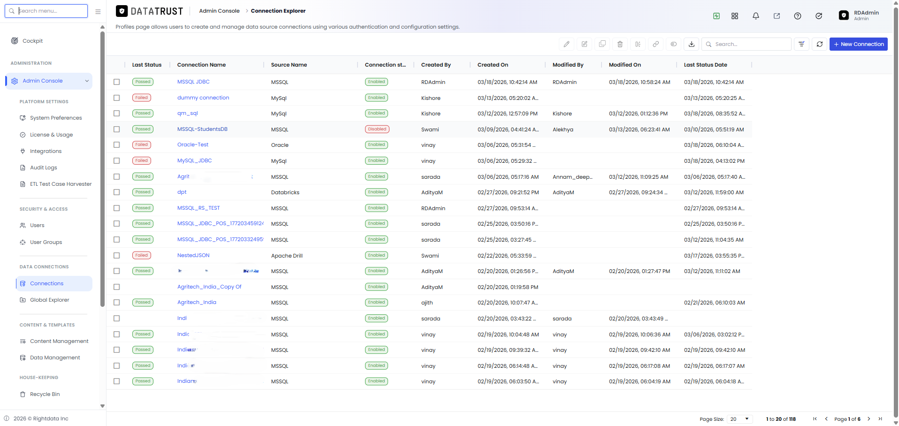Click the RDAdmin profile avatar
Viewport: 899px width, 426px height.
(x=844, y=15)
